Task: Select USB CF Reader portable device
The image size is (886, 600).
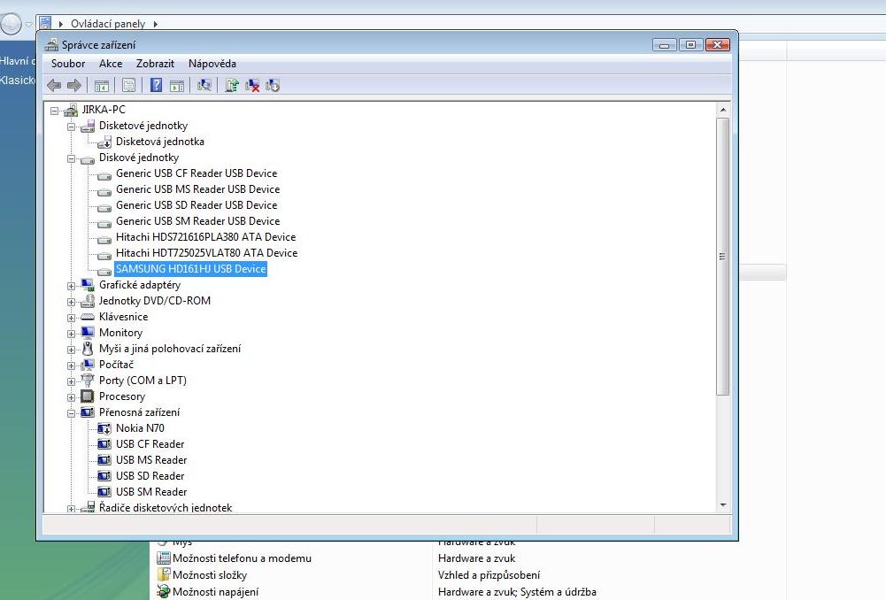Action: point(150,444)
